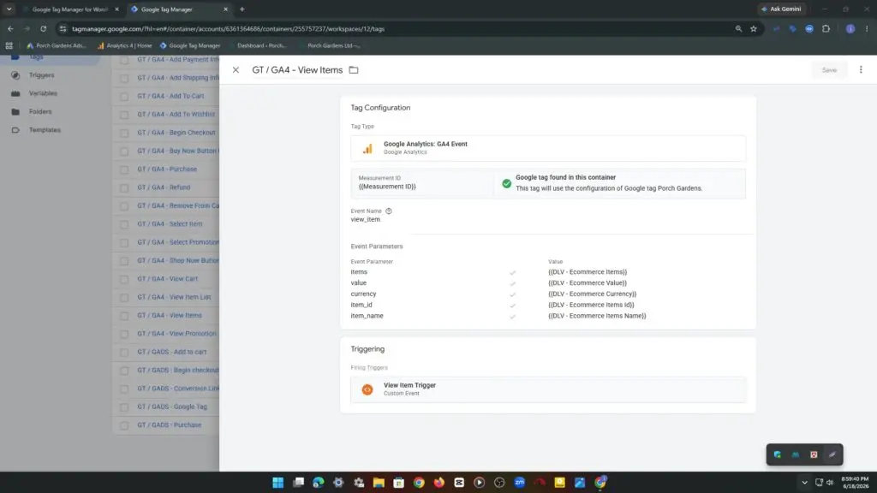Check the GT / GA4 - View Cart checkbox
The height and width of the screenshot is (493, 877).
[x=124, y=279]
